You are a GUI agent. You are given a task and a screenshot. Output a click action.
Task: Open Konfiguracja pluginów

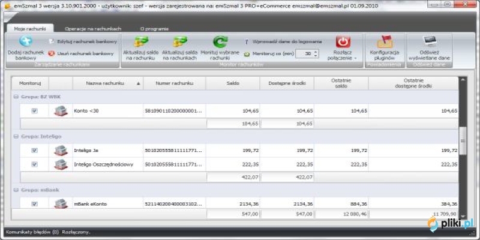(x=385, y=47)
